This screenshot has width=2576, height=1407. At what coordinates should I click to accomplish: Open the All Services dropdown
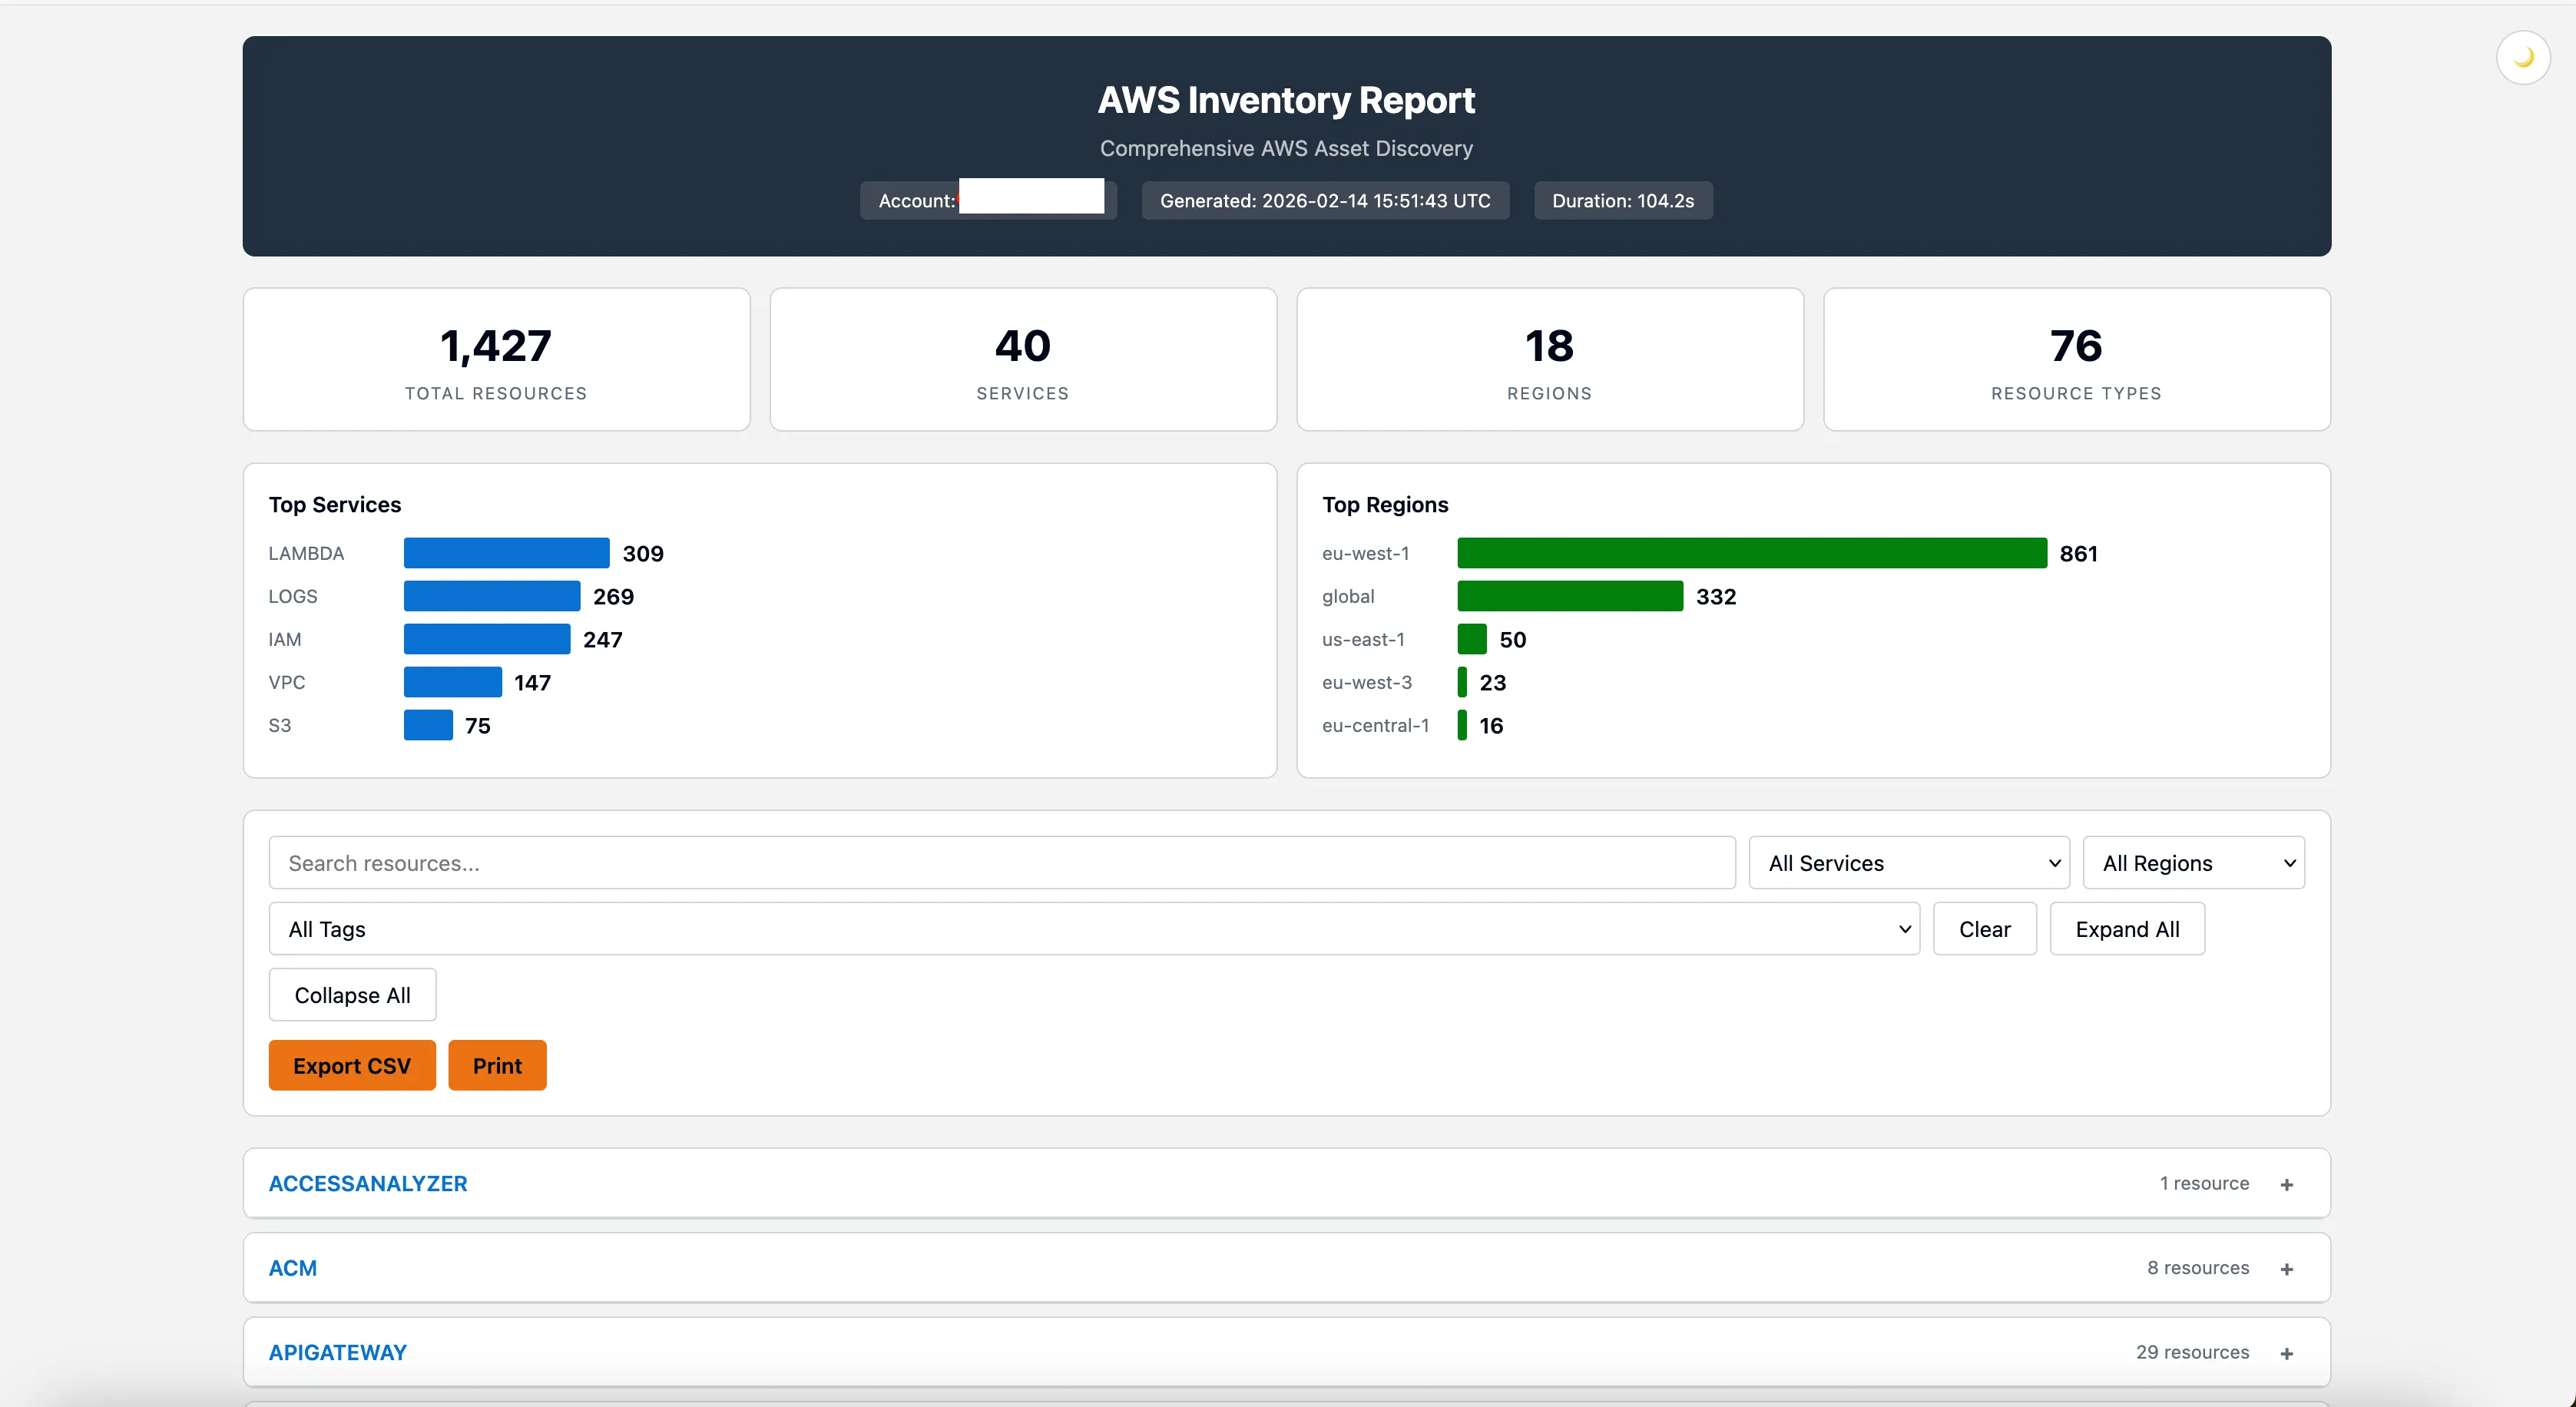1908,862
